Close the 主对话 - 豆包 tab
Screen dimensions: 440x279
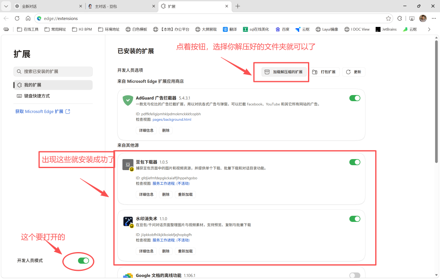[x=154, y=6]
